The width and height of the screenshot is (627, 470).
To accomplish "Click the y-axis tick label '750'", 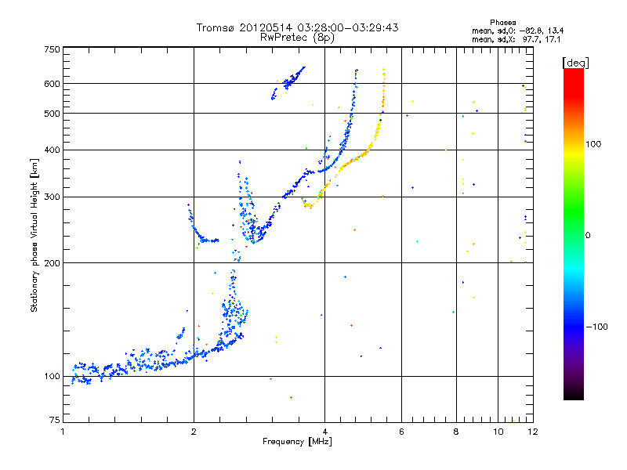I will pos(52,49).
